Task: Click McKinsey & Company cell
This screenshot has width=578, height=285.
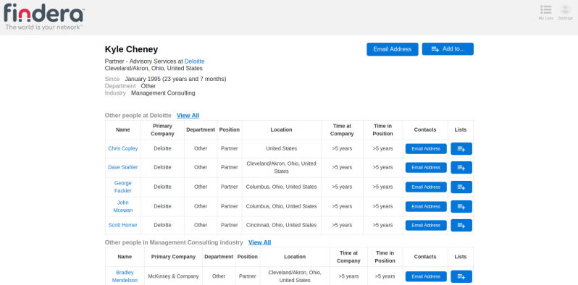Action: click(x=173, y=276)
